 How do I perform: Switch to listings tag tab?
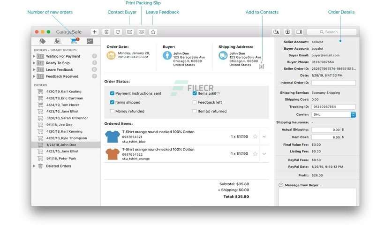click(x=42, y=41)
